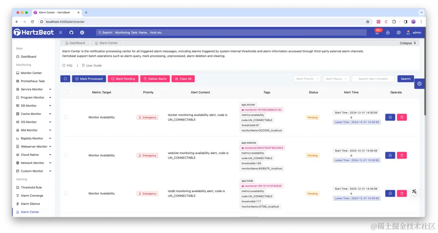
Task: Click the refresh alerts icon button
Action: (65, 79)
